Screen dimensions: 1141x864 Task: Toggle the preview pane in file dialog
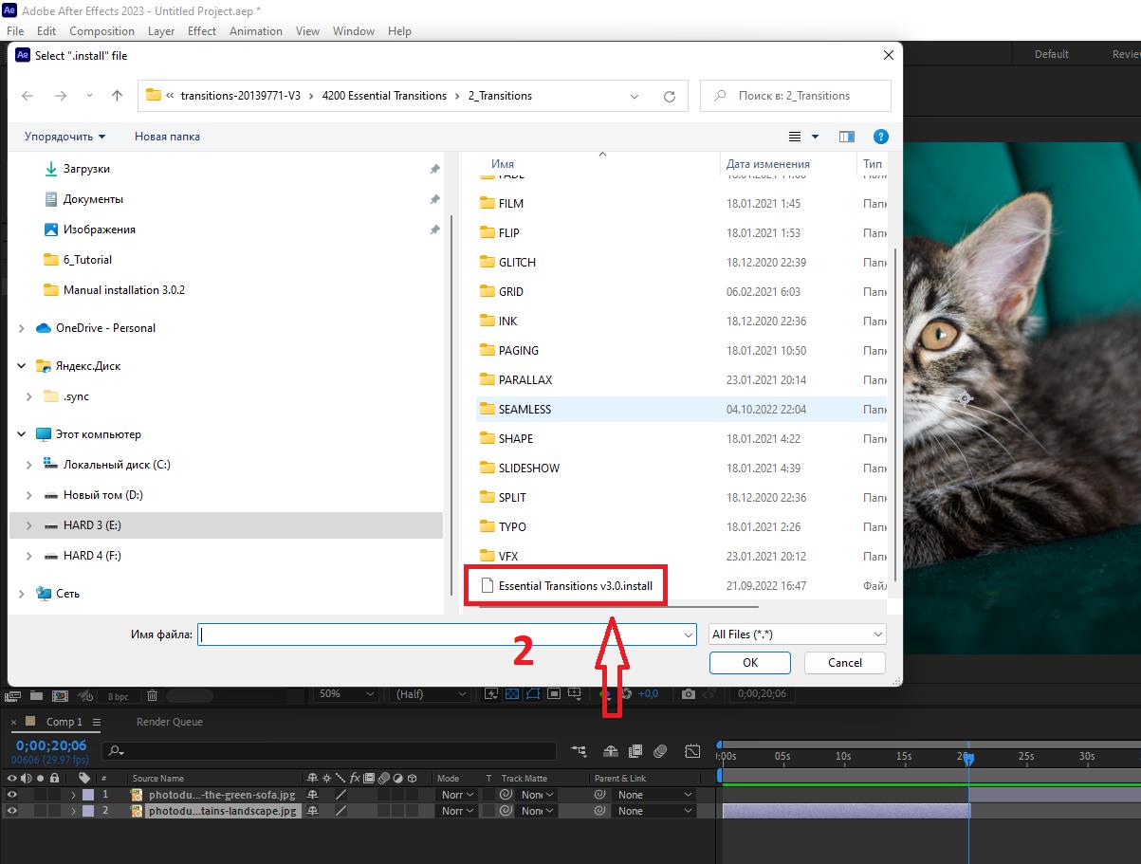(847, 137)
